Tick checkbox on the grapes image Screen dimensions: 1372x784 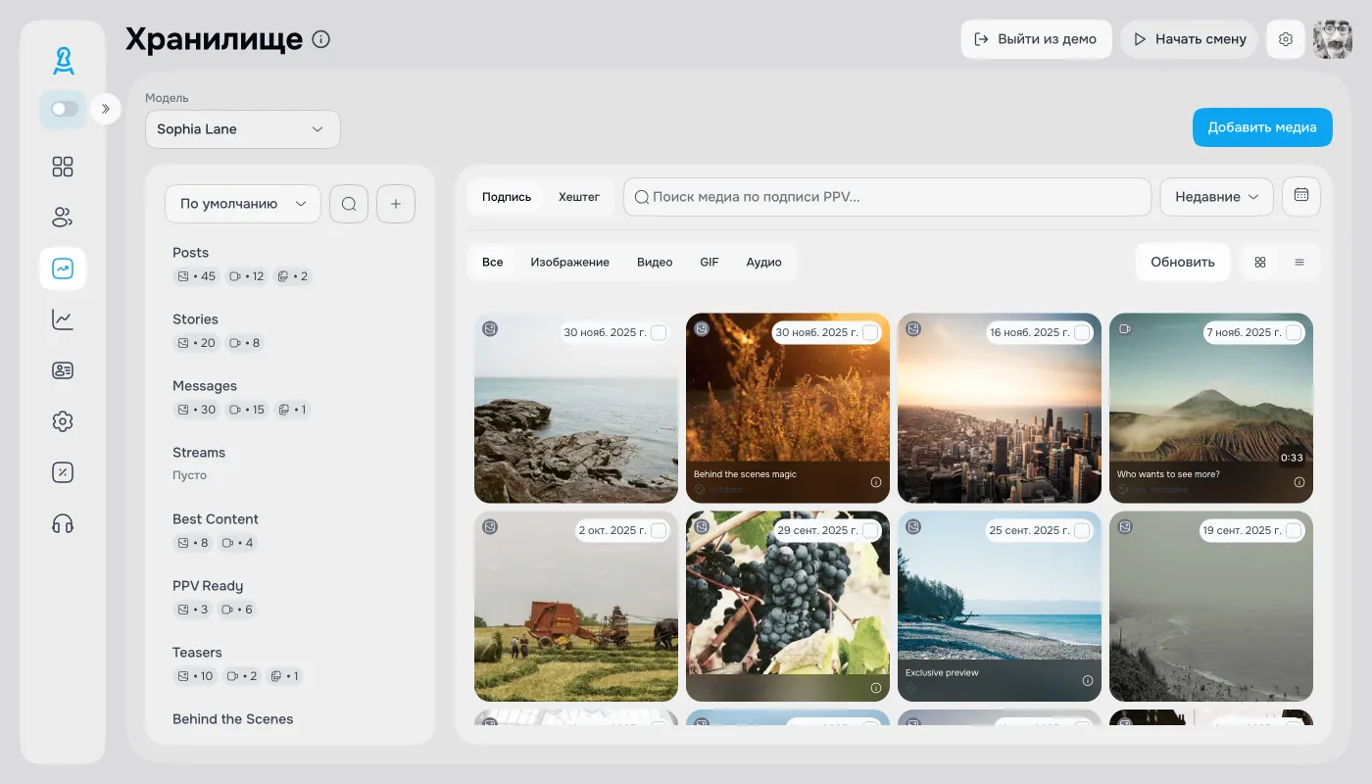(870, 530)
